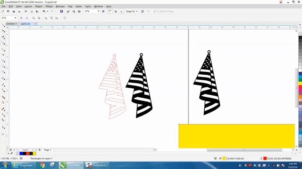Toggle the Show Guidelines button
The image size is (302, 169).
coord(121,11)
